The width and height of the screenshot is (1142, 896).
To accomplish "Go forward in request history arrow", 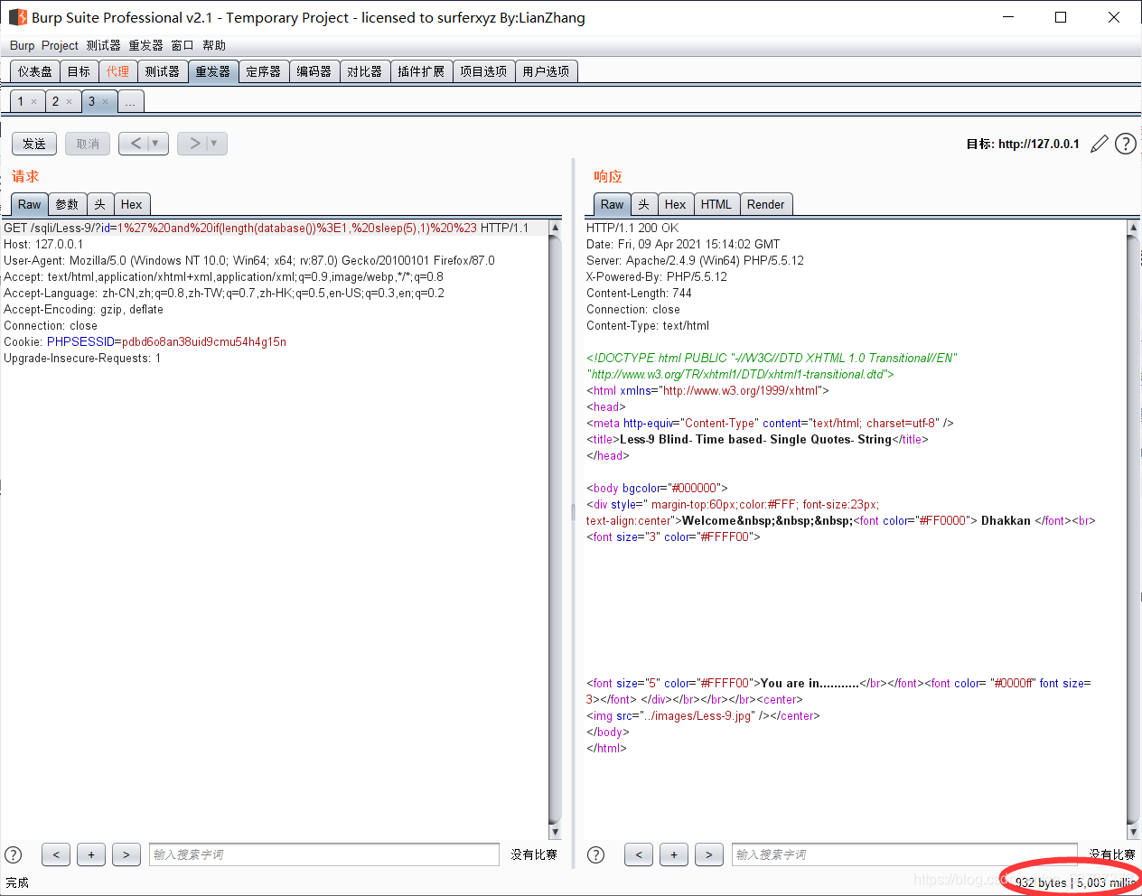I will [194, 143].
